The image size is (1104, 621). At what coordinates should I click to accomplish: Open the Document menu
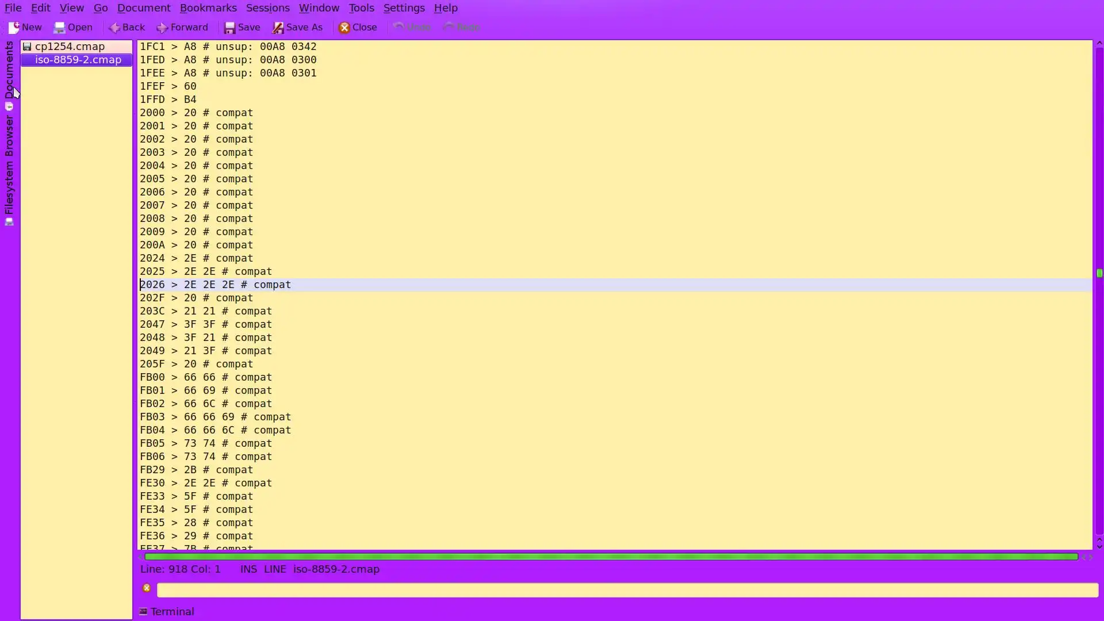coord(144,8)
